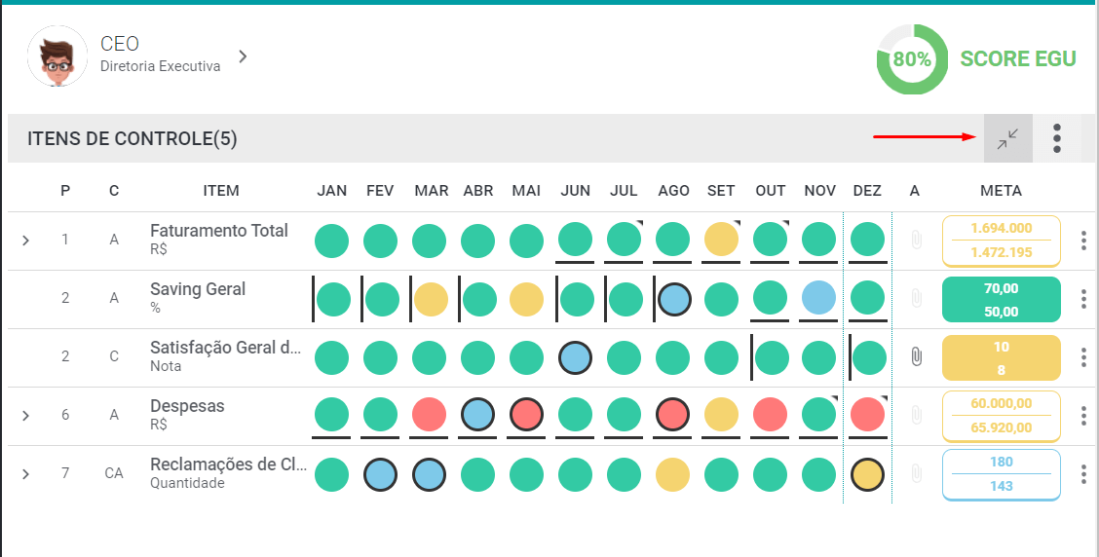Click the Despesas meta value box
Viewport: 1099px width, 557px height.
click(1001, 416)
